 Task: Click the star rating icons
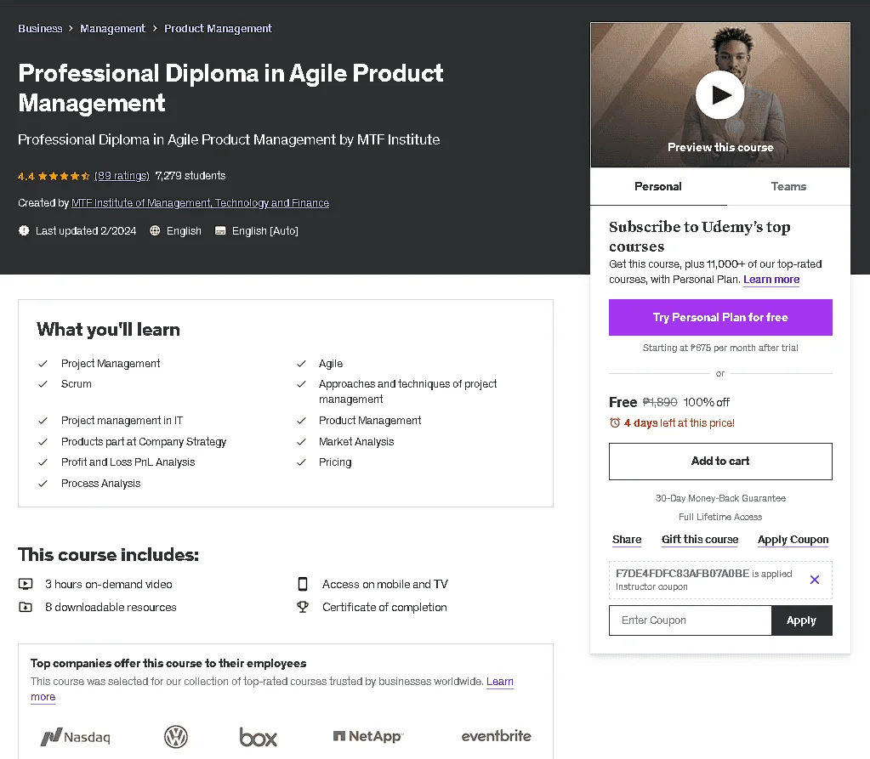click(x=64, y=176)
